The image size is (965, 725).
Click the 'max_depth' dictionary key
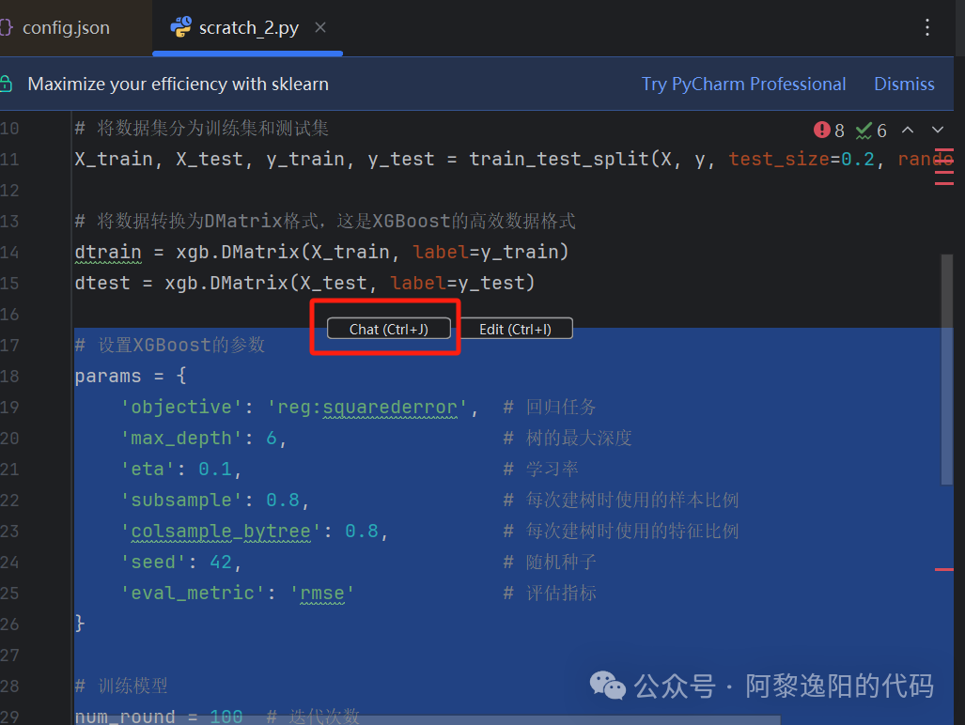pos(181,439)
